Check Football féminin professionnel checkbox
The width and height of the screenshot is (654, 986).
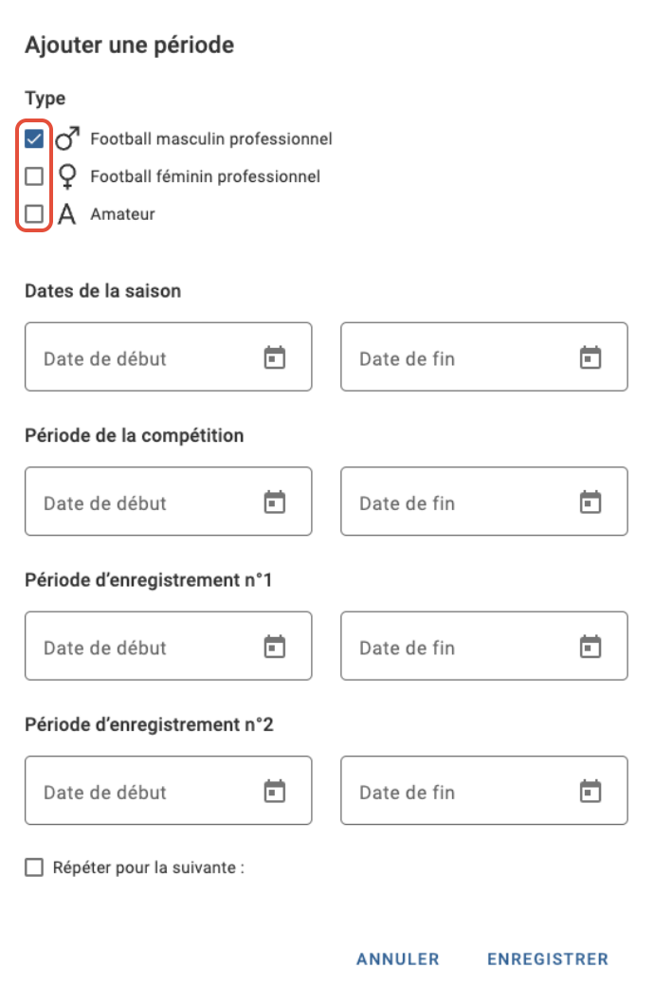[34, 176]
